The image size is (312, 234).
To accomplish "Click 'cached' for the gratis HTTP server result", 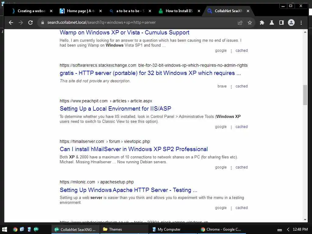I will [242, 86].
